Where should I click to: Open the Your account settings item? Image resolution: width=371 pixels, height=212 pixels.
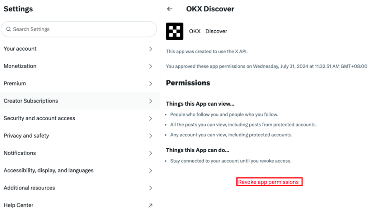pos(80,49)
